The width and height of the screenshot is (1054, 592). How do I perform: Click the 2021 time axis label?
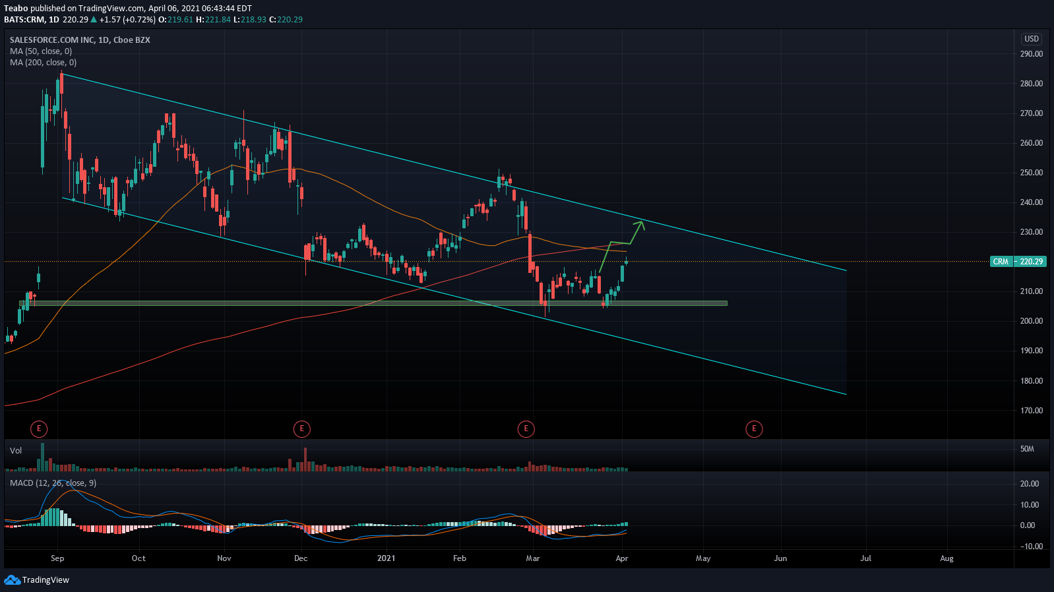[386, 558]
